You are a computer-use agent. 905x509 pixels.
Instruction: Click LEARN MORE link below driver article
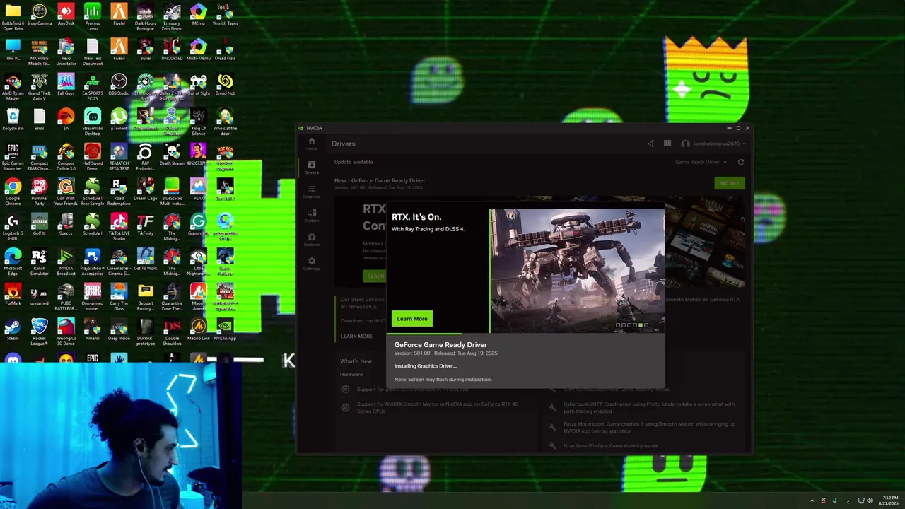pos(356,337)
